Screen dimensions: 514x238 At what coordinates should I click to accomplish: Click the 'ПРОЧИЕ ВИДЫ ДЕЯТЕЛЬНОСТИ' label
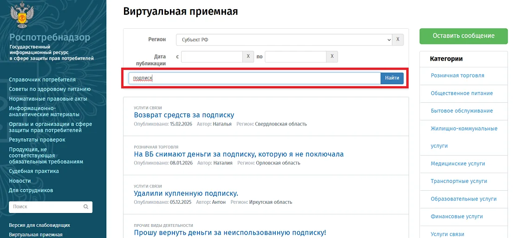163,225
